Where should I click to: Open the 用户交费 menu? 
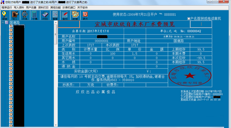click(31, 8)
